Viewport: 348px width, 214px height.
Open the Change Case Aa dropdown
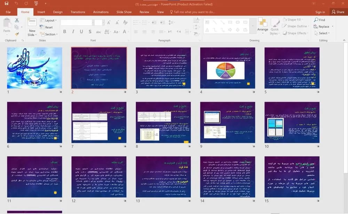(x=116, y=32)
